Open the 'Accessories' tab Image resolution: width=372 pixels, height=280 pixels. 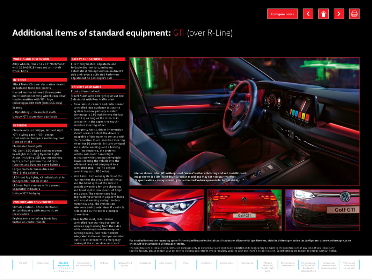pyautogui.click(x=145, y=263)
